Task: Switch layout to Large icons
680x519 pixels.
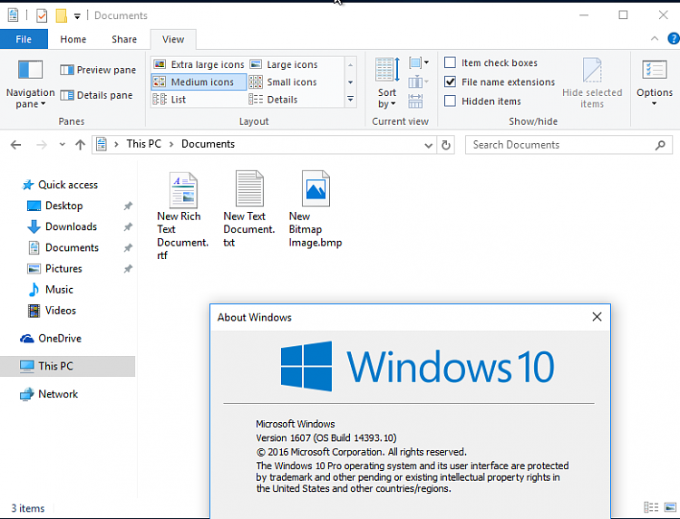Action: coord(284,64)
